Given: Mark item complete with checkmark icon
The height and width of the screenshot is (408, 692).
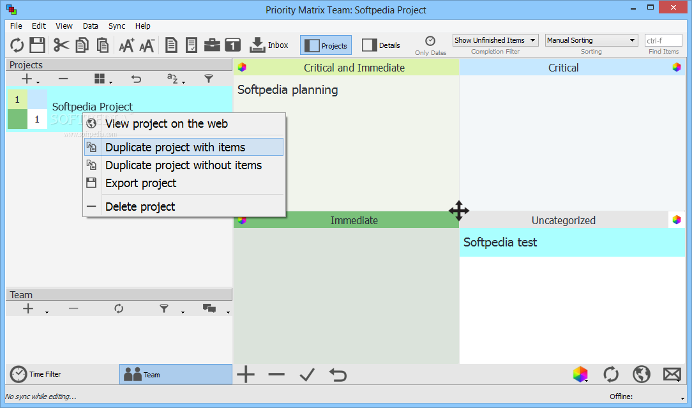Looking at the screenshot, I should (307, 374).
